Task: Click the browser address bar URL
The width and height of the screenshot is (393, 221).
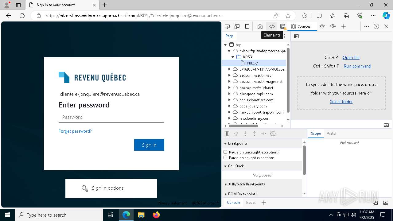Action: pos(134,16)
